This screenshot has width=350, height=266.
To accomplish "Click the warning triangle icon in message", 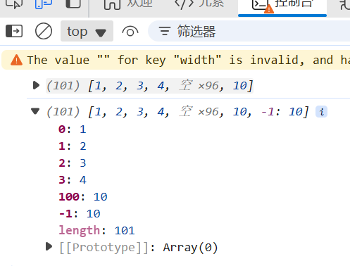I will 16,60.
